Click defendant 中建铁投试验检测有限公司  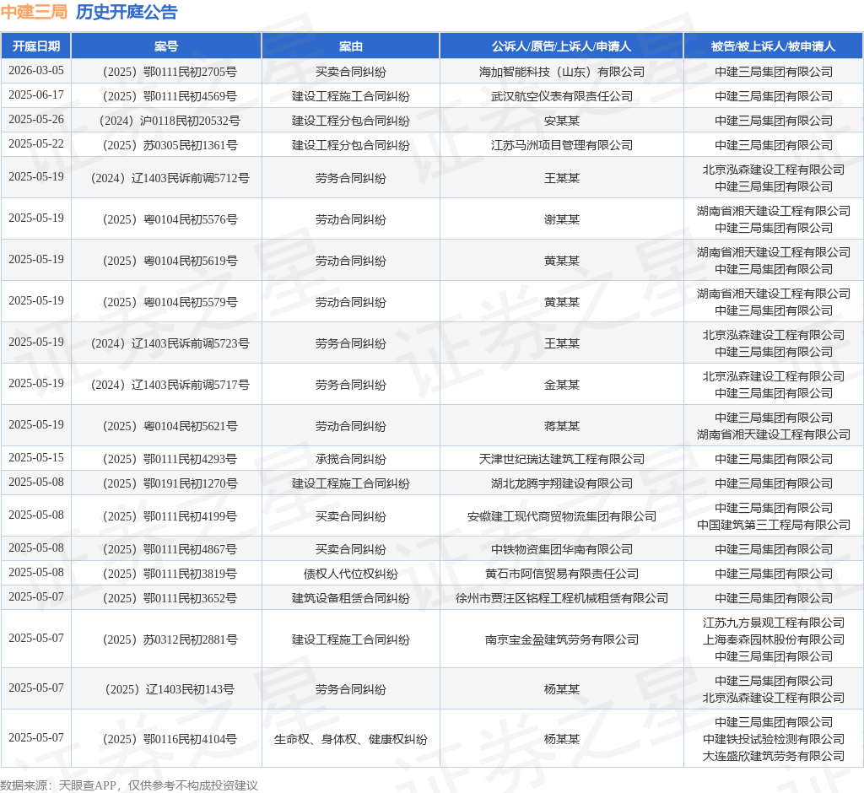click(773, 739)
